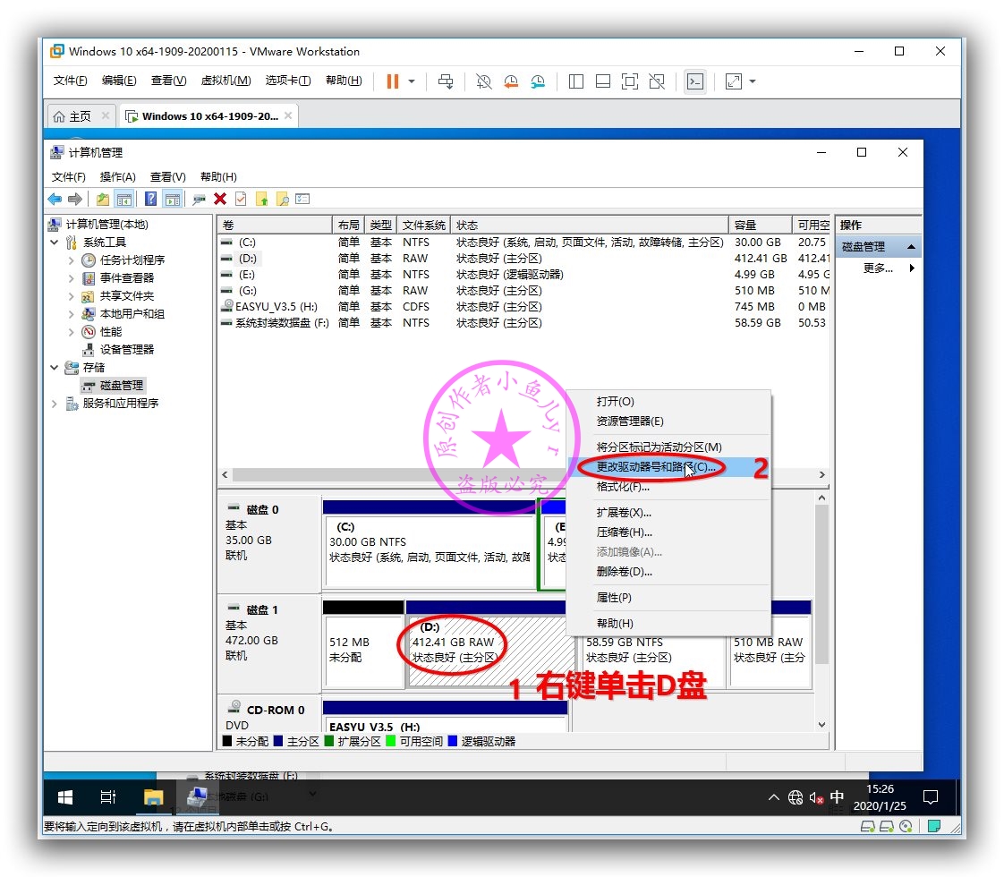Sort volumes by the 容量 column header
Screen dimensions: 1004x877
760,226
